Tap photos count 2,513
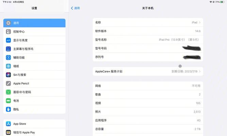Image resolution: width=227 pixels, height=136 pixels. 197,112
